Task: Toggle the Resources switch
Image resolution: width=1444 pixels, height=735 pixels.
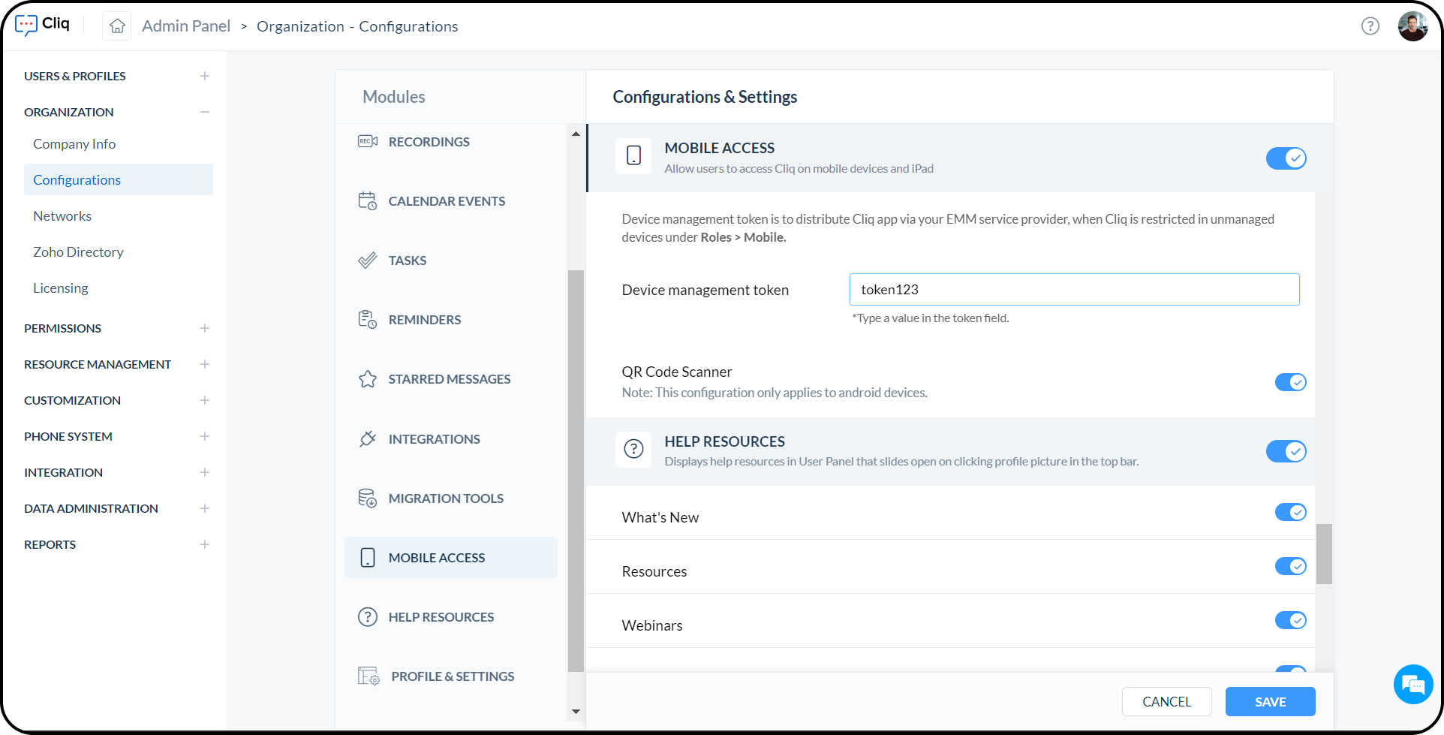Action: point(1291,566)
